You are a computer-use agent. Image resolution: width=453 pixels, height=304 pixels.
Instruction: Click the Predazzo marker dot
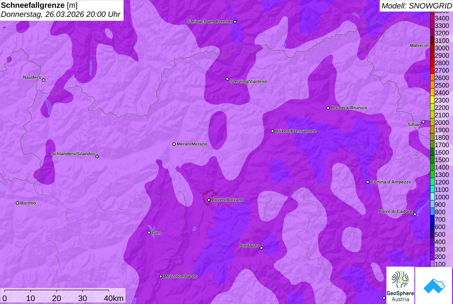click(x=261, y=248)
